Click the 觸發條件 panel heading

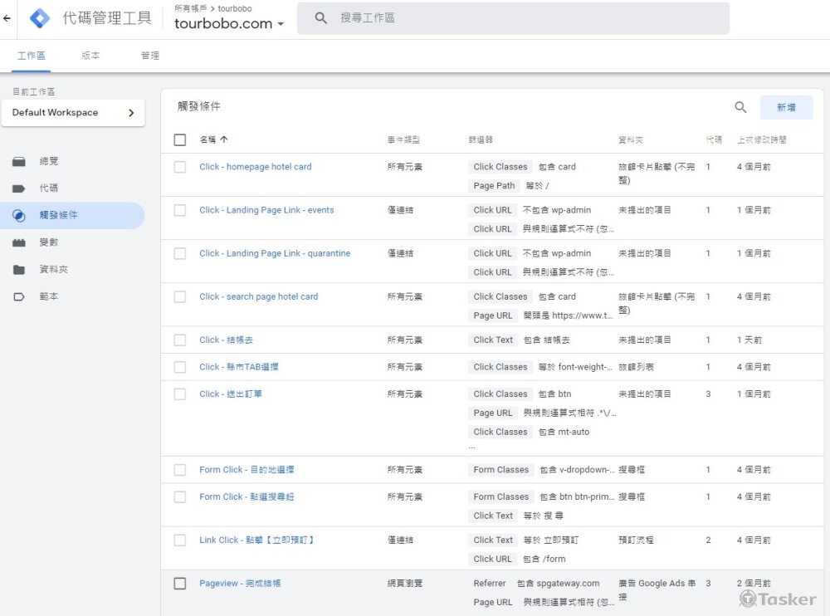198,106
